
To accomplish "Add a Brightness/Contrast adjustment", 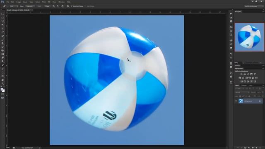I will click(241, 74).
